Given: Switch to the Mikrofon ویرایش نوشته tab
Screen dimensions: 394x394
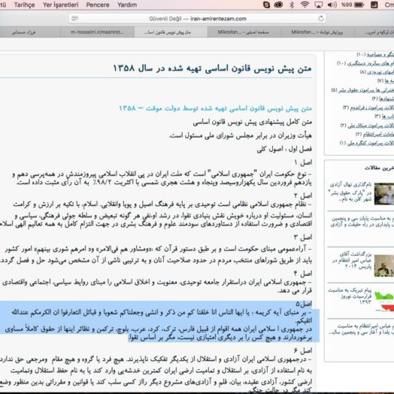Looking at the screenshot, I should (317, 32).
